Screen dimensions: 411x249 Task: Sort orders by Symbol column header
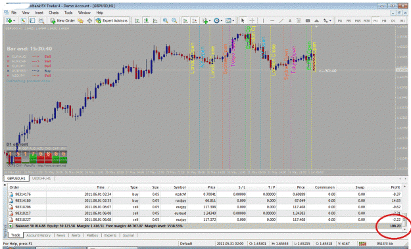[180, 187]
